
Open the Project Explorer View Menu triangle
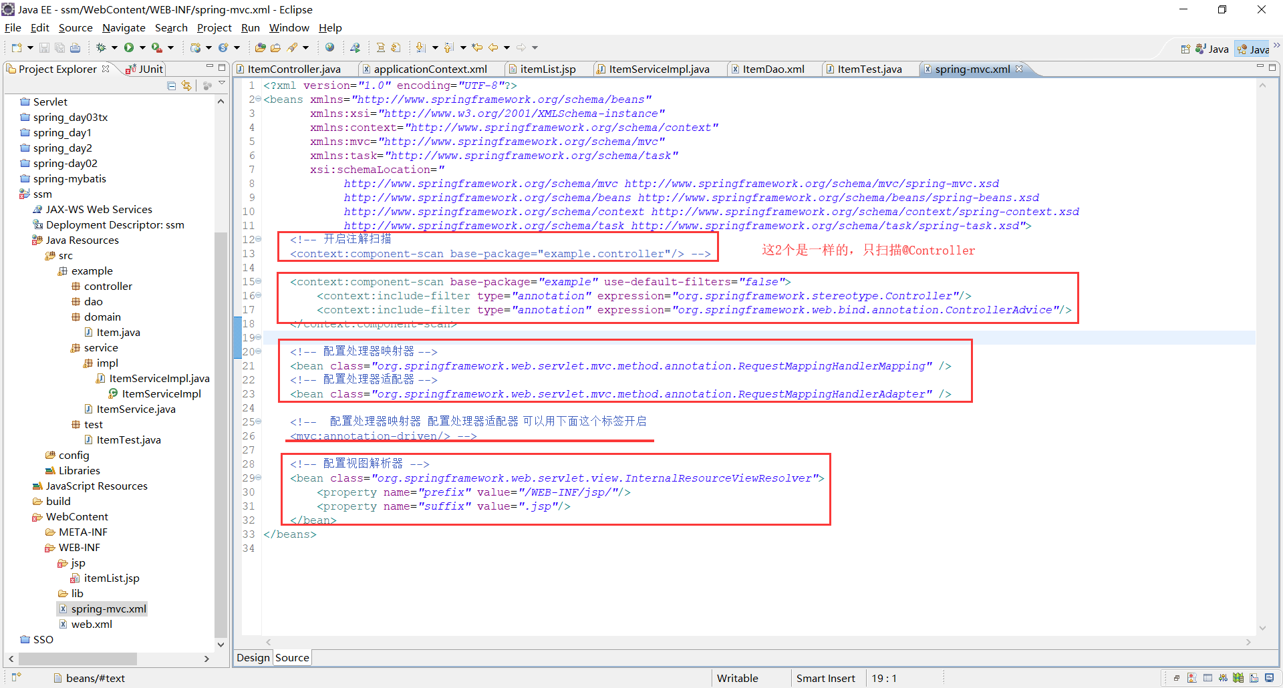tap(222, 83)
